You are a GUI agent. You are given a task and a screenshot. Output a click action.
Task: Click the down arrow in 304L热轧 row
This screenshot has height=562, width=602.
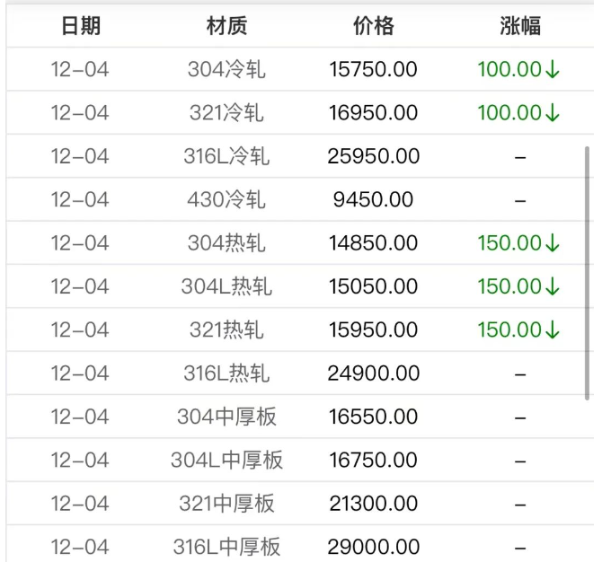(x=553, y=286)
